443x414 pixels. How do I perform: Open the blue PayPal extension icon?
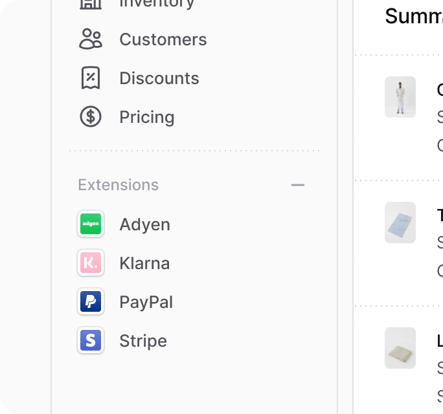91,301
